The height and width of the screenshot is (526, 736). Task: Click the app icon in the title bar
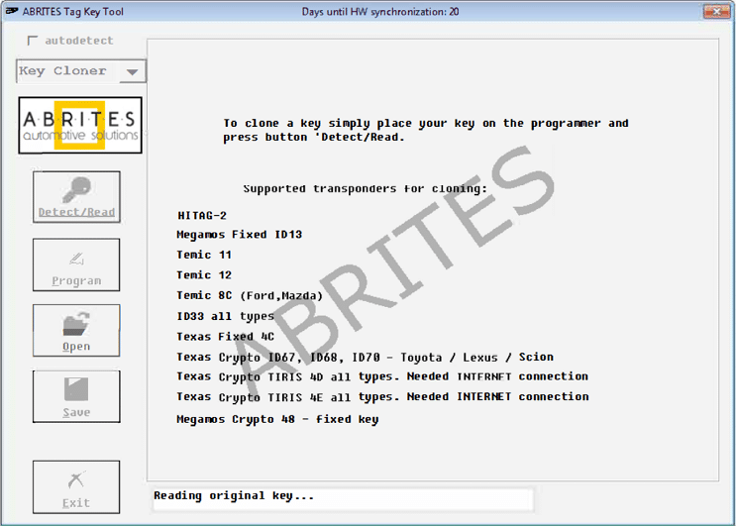coord(12,12)
